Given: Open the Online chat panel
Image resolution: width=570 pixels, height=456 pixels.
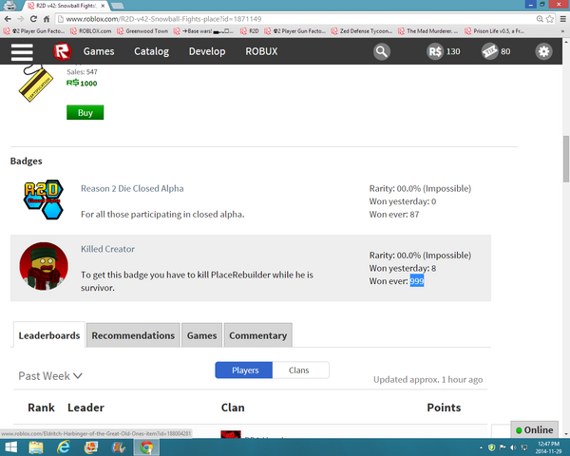Looking at the screenshot, I should click(534, 429).
